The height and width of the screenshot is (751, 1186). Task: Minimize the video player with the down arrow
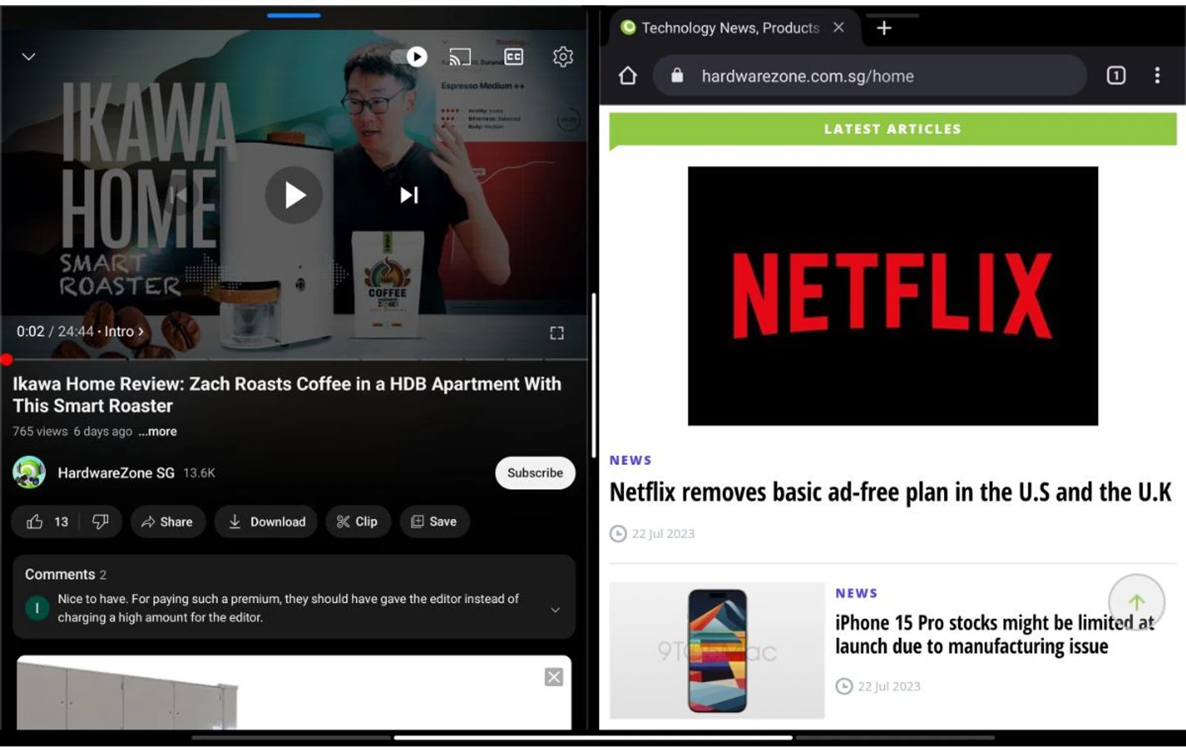coord(28,56)
